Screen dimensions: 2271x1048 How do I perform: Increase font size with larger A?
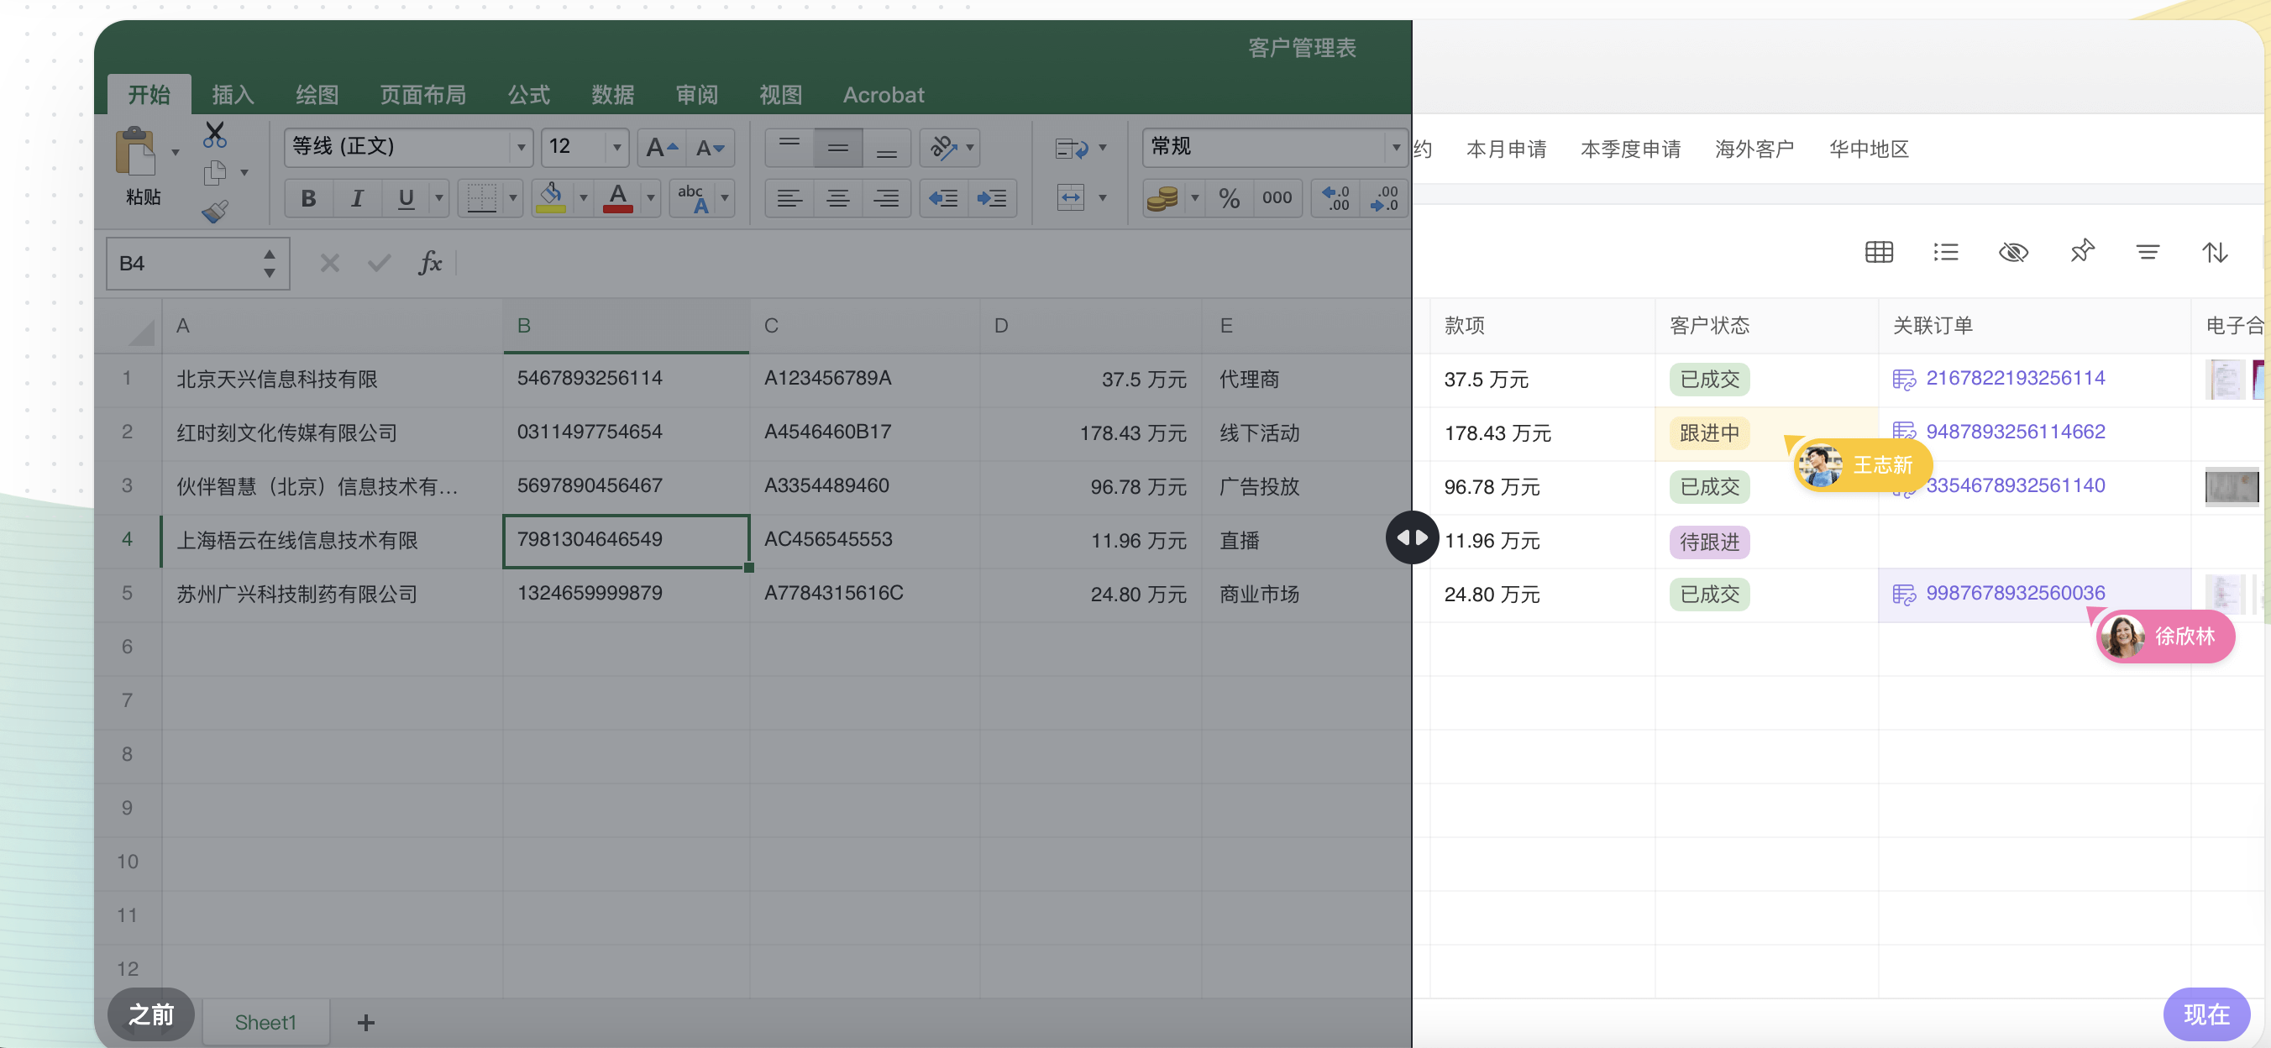(x=661, y=147)
